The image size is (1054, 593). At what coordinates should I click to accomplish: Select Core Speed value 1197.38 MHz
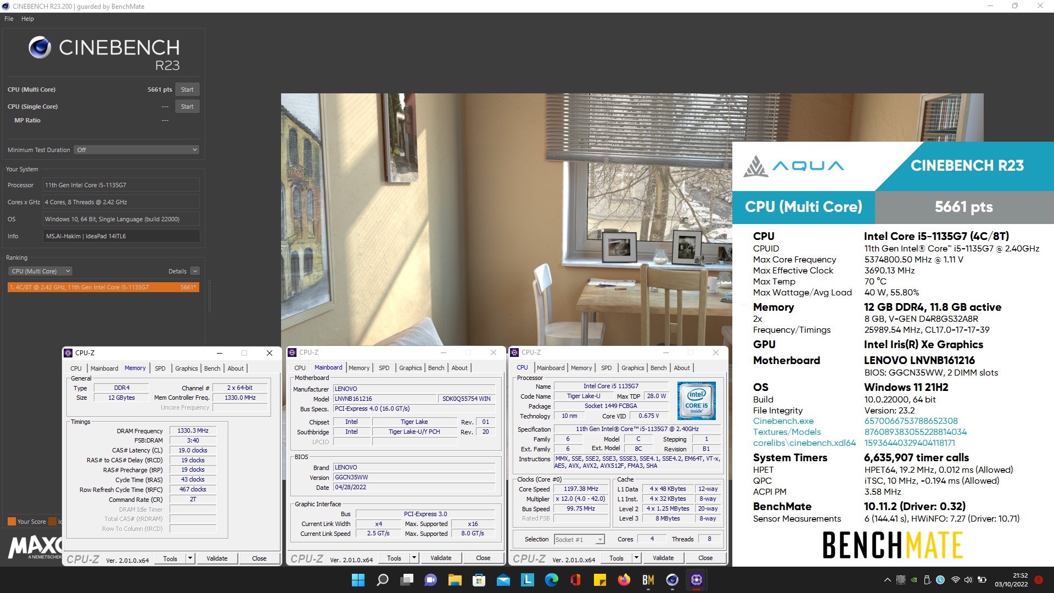click(x=581, y=489)
